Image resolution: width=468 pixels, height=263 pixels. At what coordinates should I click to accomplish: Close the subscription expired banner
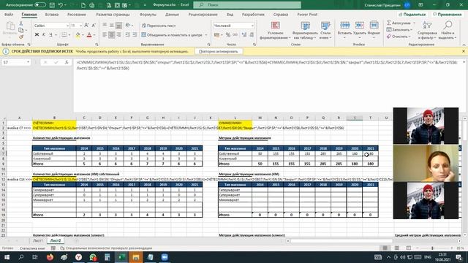pyautogui.click(x=463, y=51)
